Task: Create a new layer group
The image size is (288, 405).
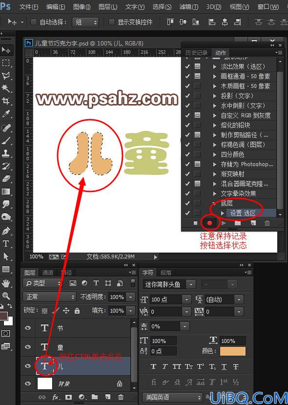Action: pyautogui.click(x=94, y=397)
